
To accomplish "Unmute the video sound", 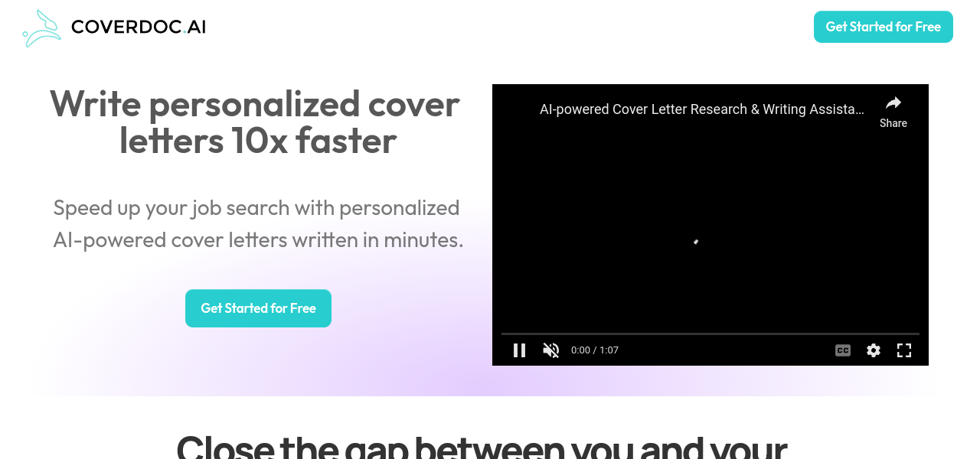I will pyautogui.click(x=551, y=350).
